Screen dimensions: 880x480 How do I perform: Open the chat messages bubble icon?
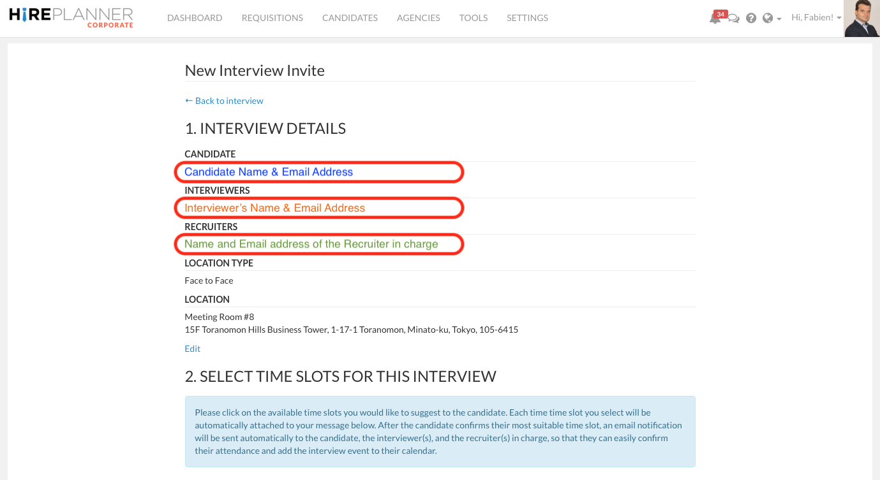(734, 18)
